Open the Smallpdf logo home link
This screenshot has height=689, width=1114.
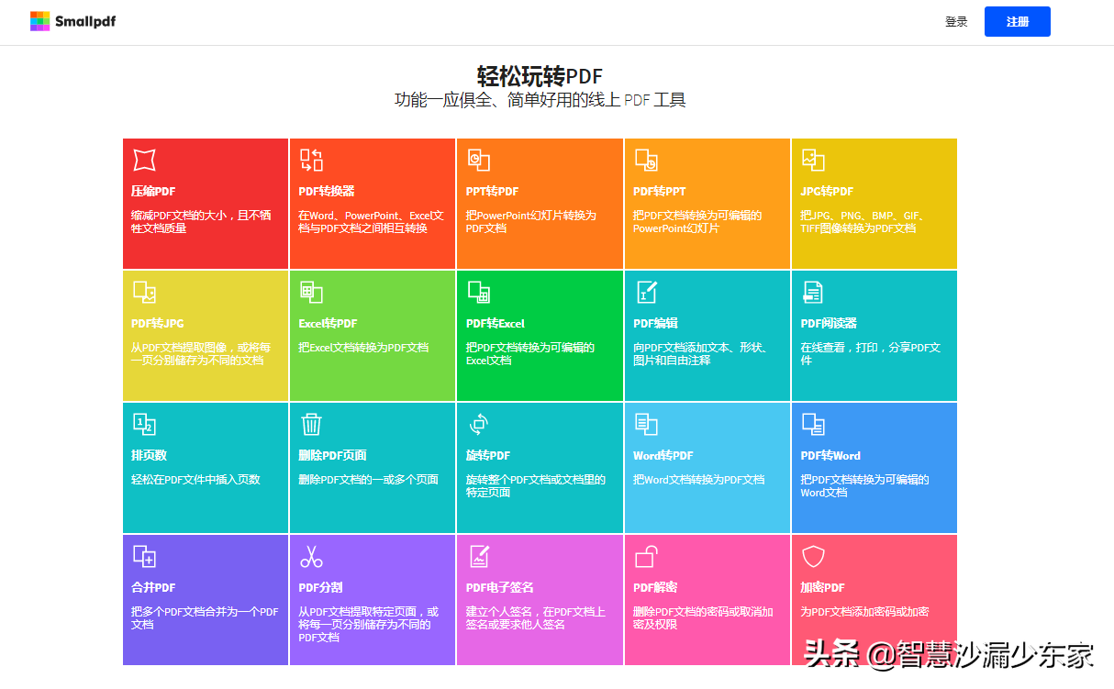pyautogui.click(x=73, y=21)
